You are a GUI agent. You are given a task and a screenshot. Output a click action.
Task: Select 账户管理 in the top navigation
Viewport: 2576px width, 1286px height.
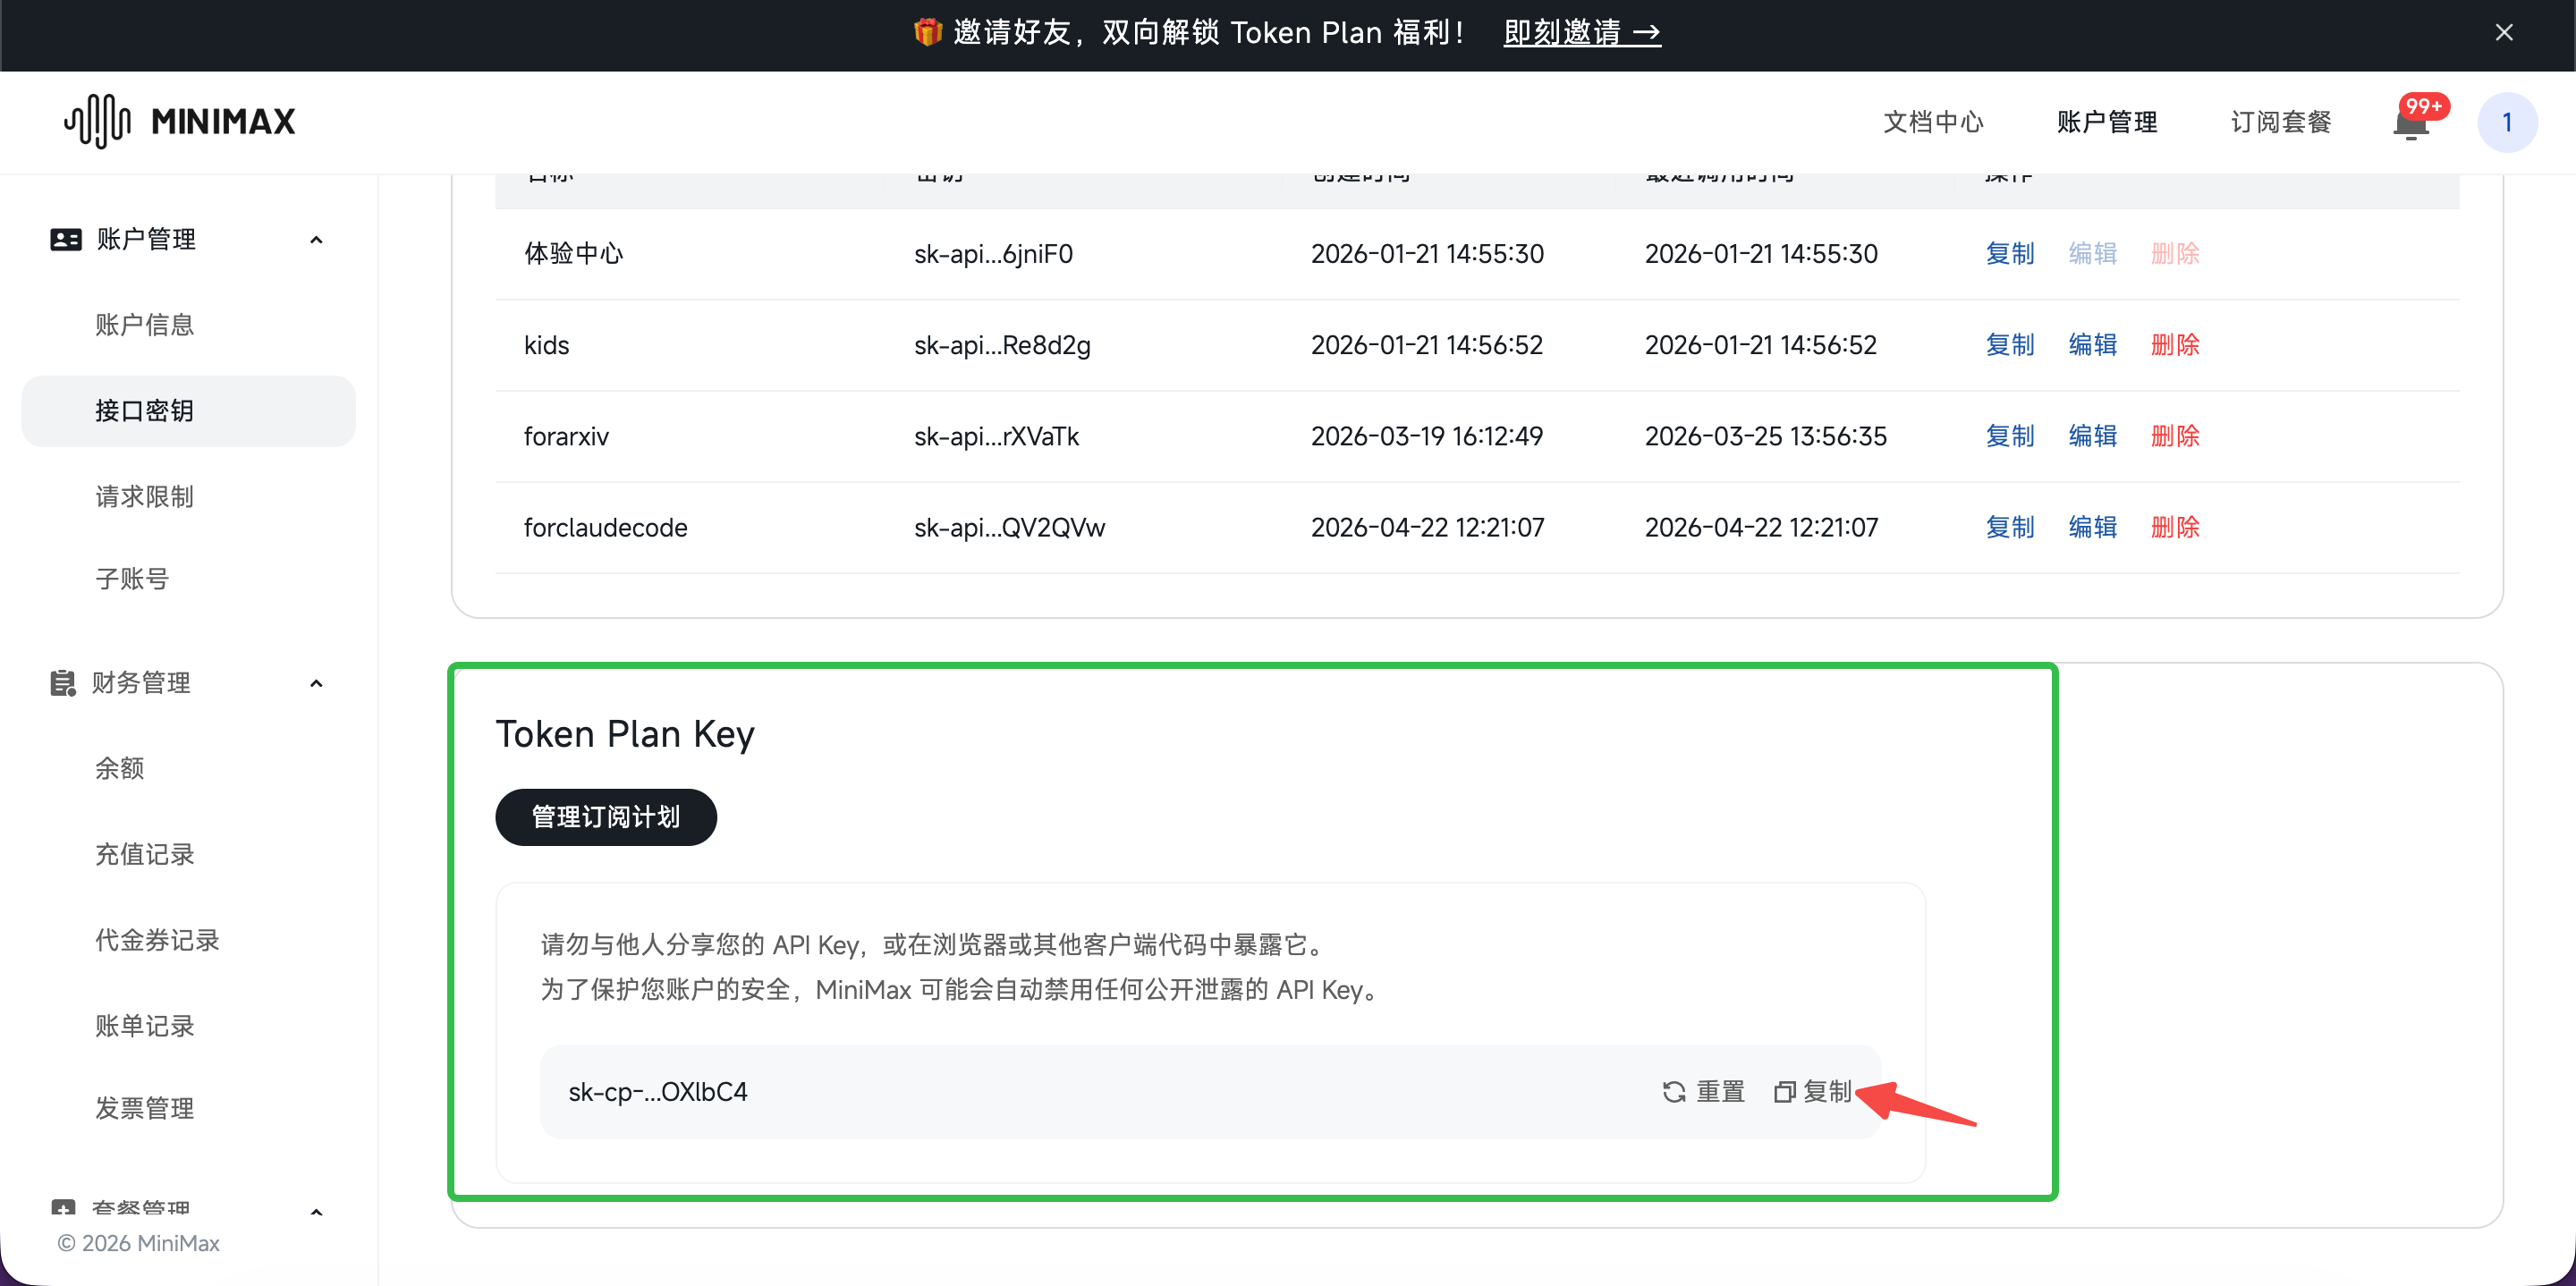2107,122
